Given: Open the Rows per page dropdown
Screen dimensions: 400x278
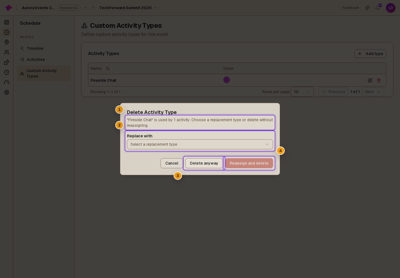Looking at the screenshot, I should click(302, 92).
